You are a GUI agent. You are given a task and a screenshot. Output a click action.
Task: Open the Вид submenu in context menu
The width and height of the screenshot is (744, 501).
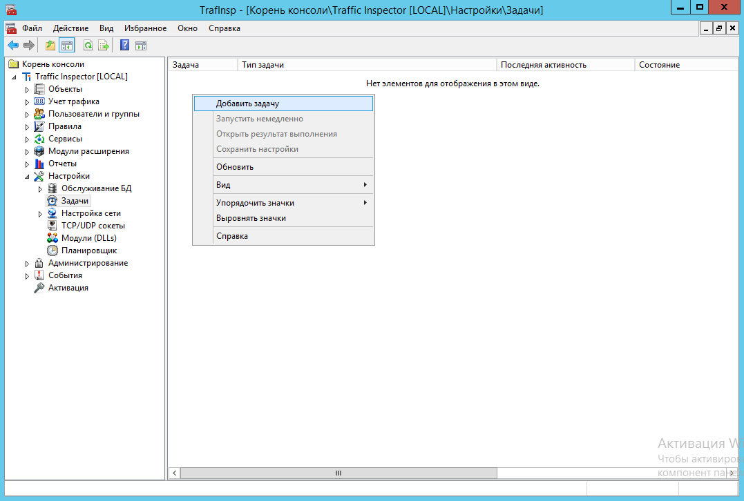click(283, 185)
